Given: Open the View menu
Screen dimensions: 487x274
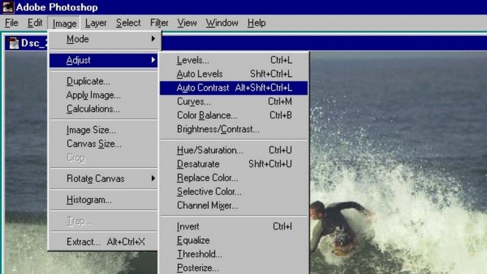Looking at the screenshot, I should 187,23.
